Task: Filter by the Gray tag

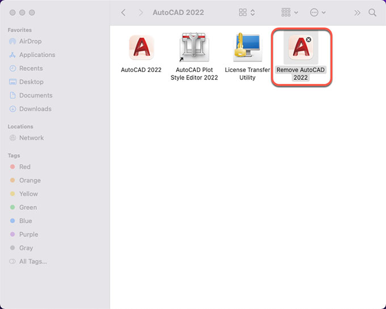Action: tap(21, 248)
